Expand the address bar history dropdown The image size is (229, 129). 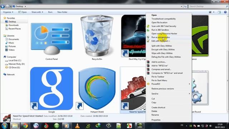(x=181, y=6)
